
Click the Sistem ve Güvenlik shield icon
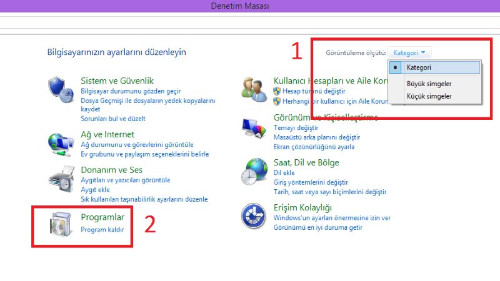(61, 89)
